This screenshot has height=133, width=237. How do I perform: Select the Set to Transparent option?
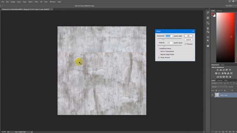coord(159,51)
